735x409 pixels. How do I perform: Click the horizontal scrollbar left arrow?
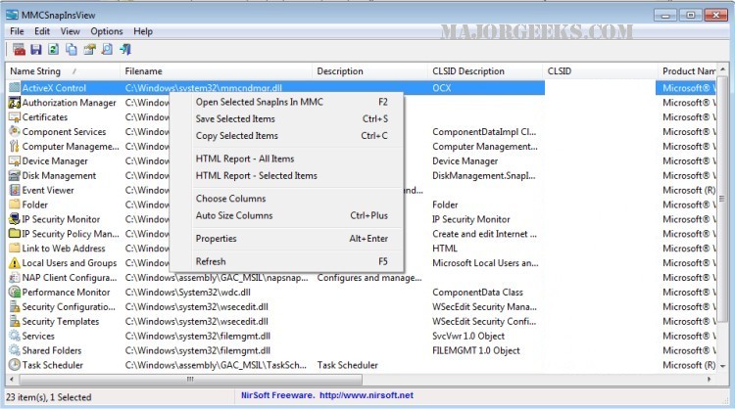11,379
